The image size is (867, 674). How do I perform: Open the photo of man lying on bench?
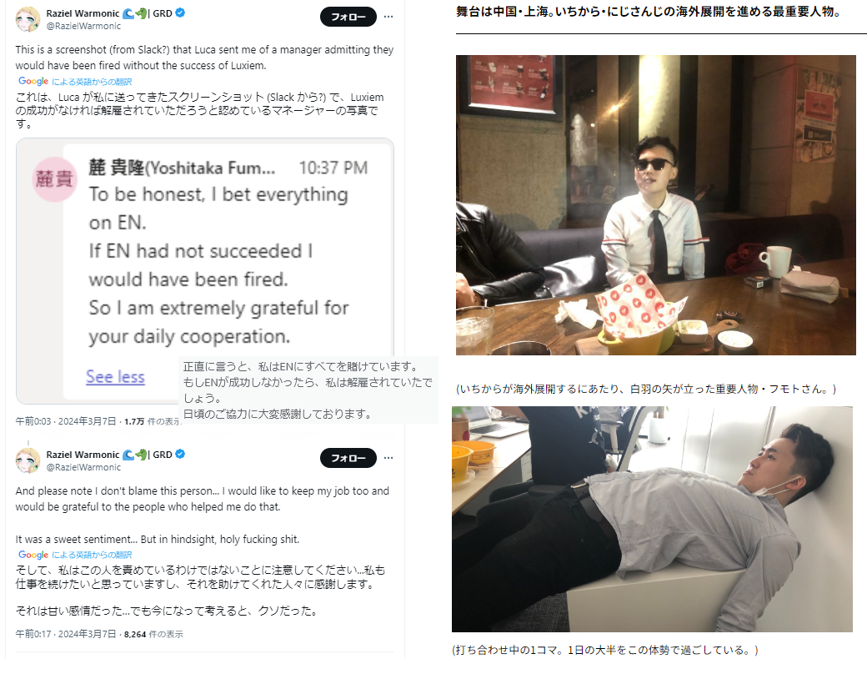pos(653,519)
